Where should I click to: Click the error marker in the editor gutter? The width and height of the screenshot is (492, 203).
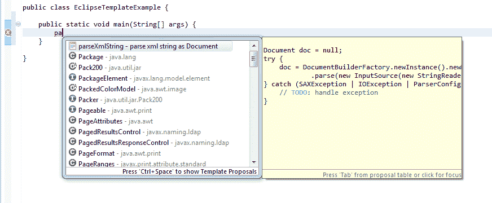point(8,32)
